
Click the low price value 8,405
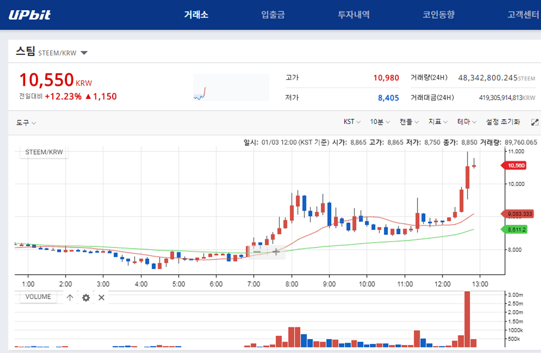pos(389,98)
